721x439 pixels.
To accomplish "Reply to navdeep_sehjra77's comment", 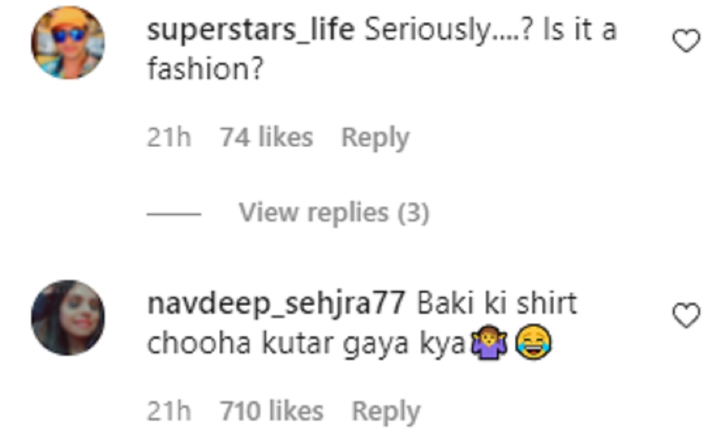I will pos(385,412).
